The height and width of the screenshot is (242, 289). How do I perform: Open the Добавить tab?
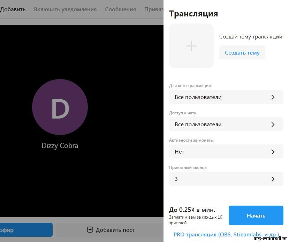click(x=13, y=9)
